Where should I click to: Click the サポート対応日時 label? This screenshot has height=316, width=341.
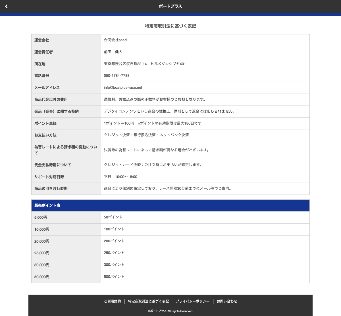[x=49, y=177]
